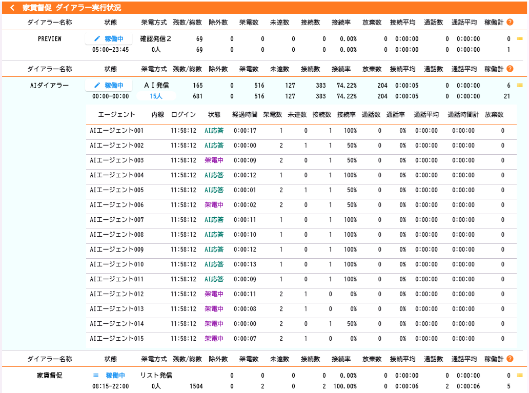529x393 pixels.
Task: Click the 通話時間計 column header
Action: pos(463,115)
